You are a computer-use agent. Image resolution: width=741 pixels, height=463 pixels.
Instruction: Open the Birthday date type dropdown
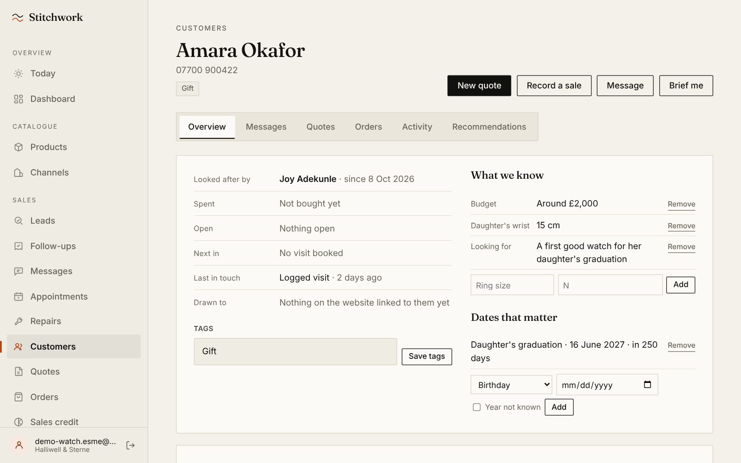[x=511, y=385]
